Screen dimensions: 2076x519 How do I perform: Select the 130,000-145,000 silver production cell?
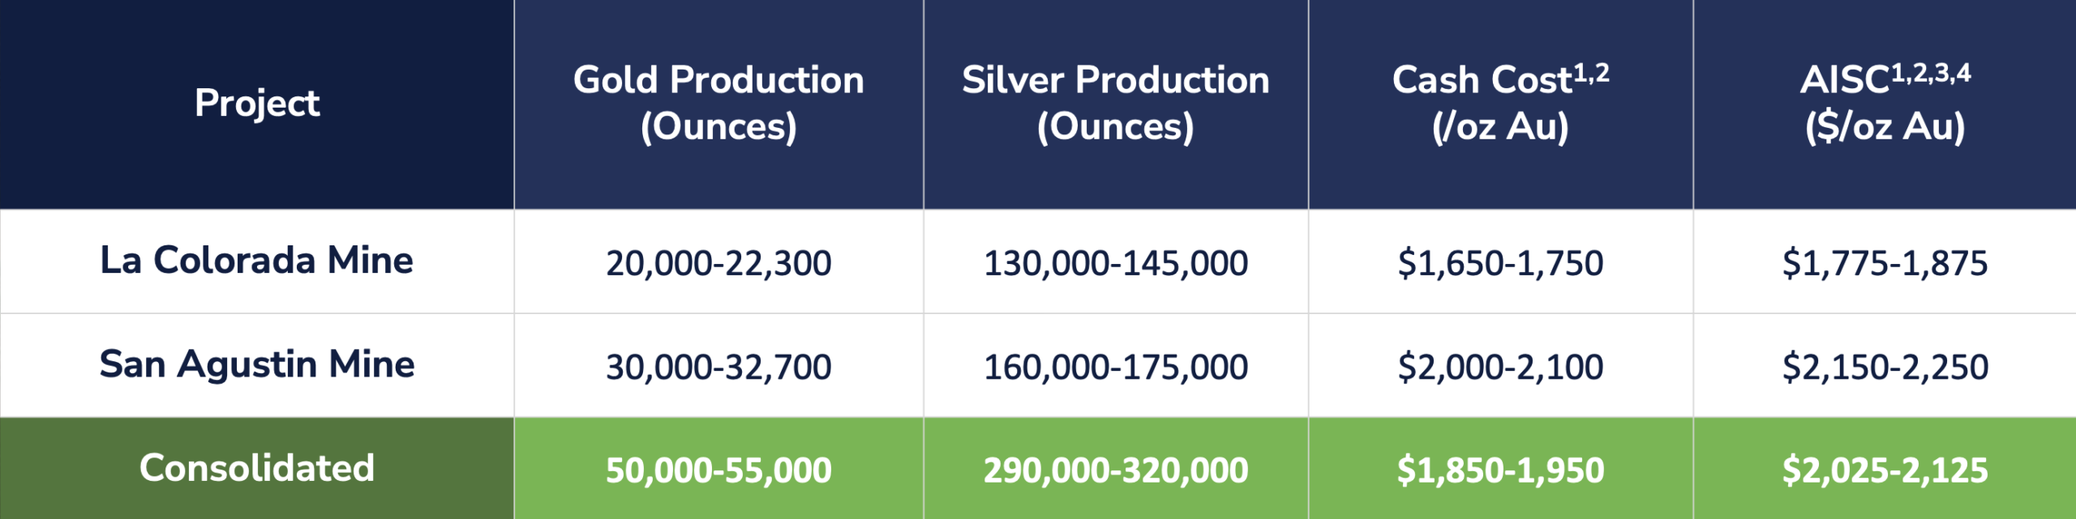click(1115, 263)
